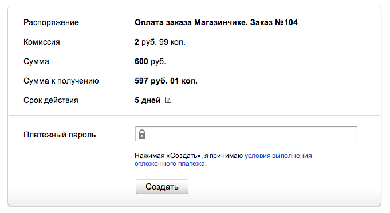Click the Распоряжение label
The width and height of the screenshot is (390, 213).
click(x=51, y=23)
